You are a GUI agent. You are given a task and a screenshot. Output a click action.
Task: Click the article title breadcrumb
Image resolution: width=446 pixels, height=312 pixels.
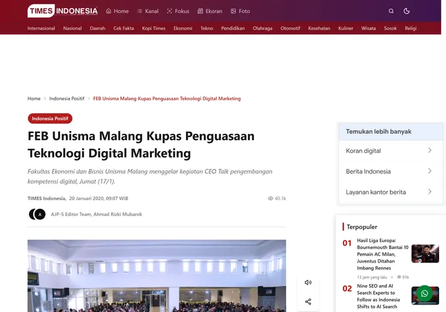(x=167, y=98)
